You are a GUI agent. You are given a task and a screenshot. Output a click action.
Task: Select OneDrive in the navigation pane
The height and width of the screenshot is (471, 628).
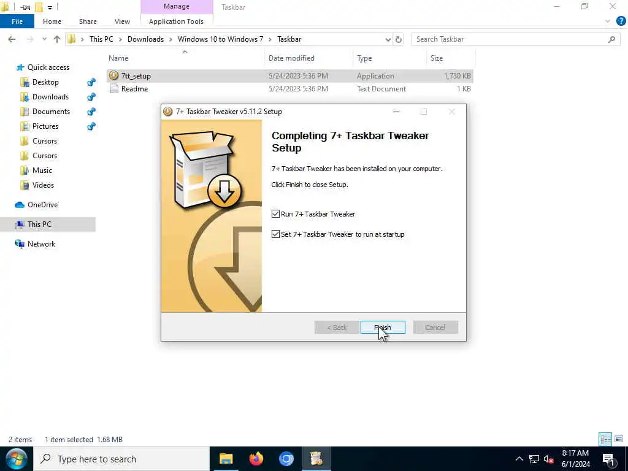point(42,205)
